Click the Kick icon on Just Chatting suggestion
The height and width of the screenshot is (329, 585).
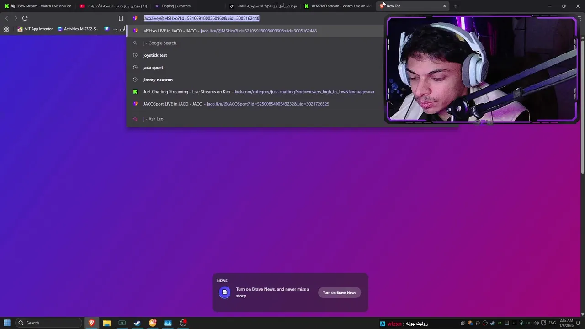point(135,92)
